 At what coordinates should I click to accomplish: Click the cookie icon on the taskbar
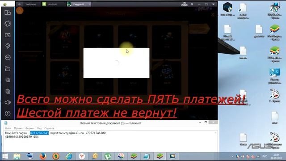[95, 156]
